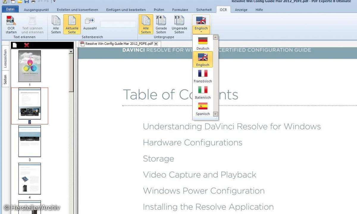Click the 'Storage' contents entry
This screenshot has height=214, width=357.
tap(158, 159)
